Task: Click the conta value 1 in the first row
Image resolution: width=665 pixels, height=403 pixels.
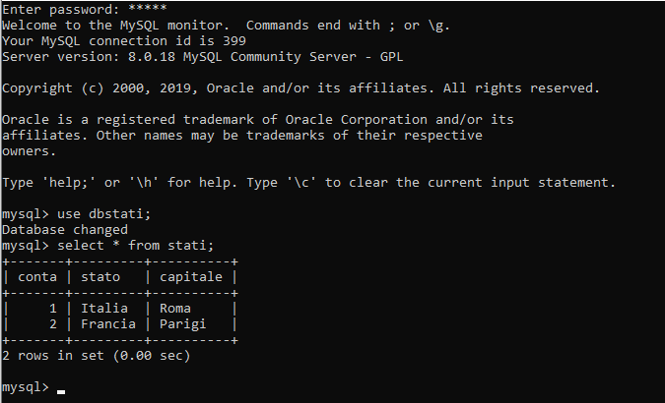Action: (53, 309)
